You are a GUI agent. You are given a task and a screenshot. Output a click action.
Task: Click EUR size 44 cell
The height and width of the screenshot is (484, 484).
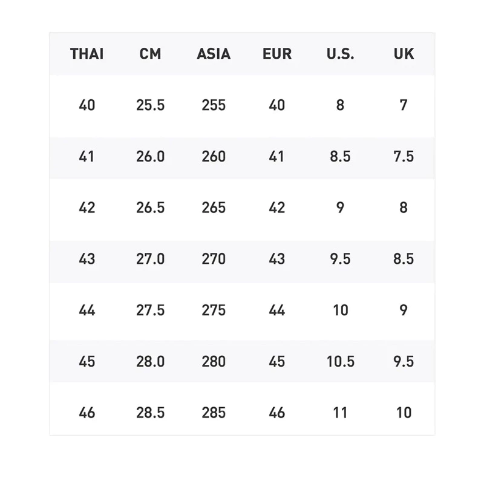pos(277,310)
